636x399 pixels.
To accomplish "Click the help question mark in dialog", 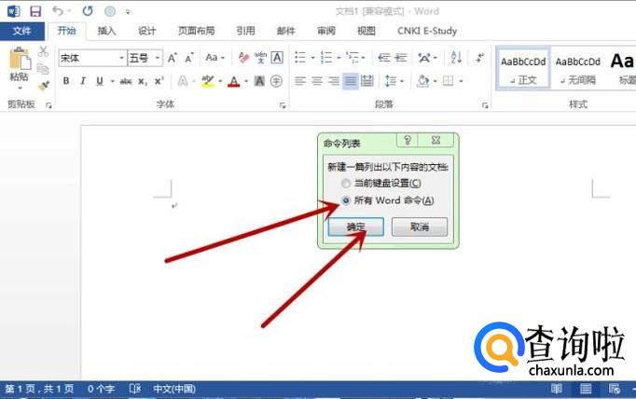I will (408, 140).
